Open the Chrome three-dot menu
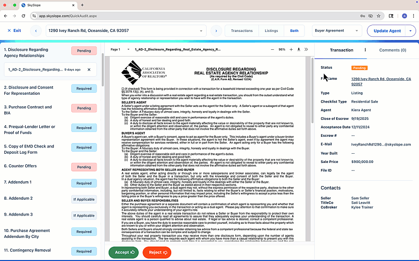 pos(413,16)
